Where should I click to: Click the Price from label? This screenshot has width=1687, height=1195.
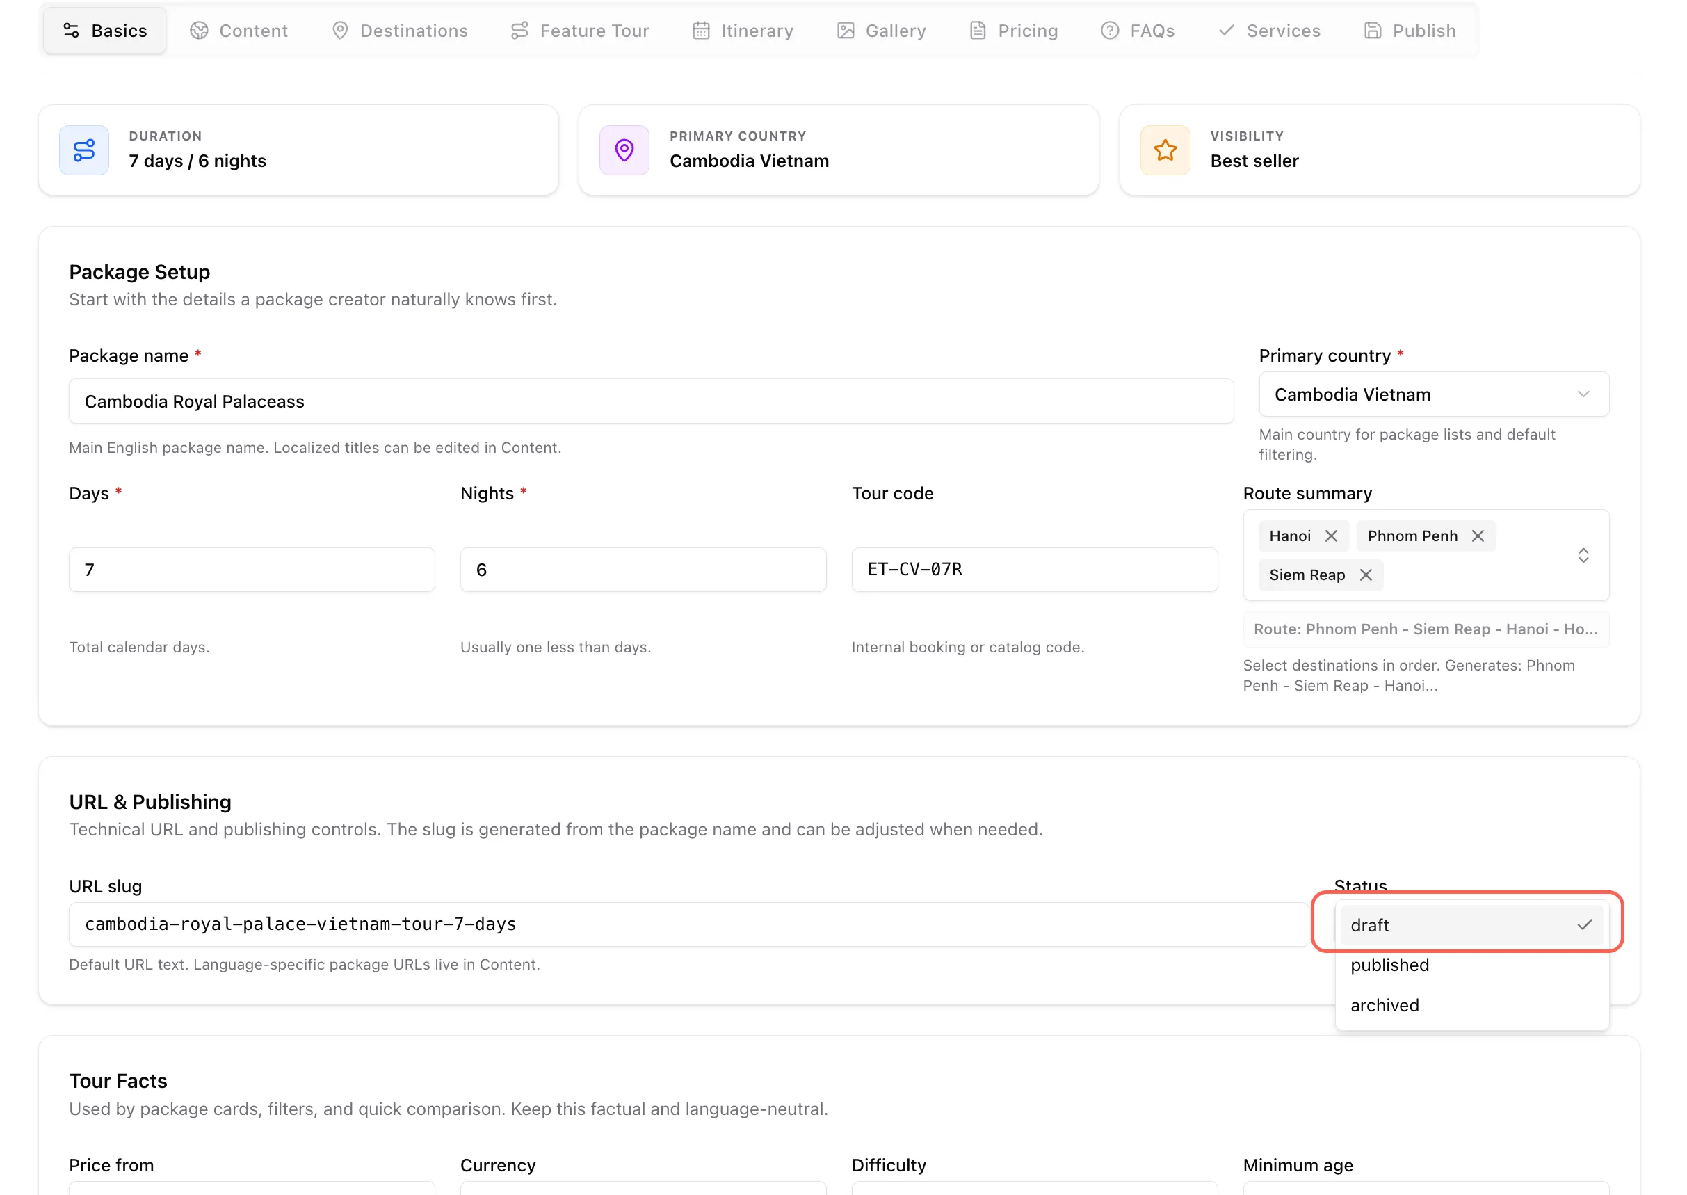click(111, 1166)
